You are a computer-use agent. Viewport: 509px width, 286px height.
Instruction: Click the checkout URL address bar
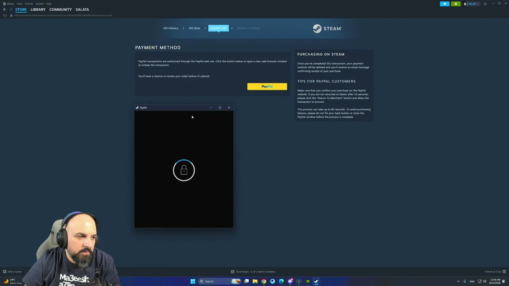point(64,15)
